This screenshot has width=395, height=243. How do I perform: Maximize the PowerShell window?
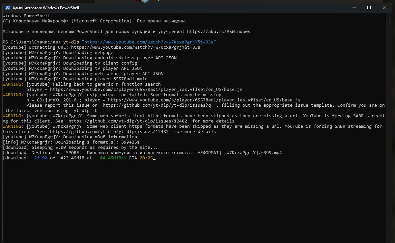point(369,8)
